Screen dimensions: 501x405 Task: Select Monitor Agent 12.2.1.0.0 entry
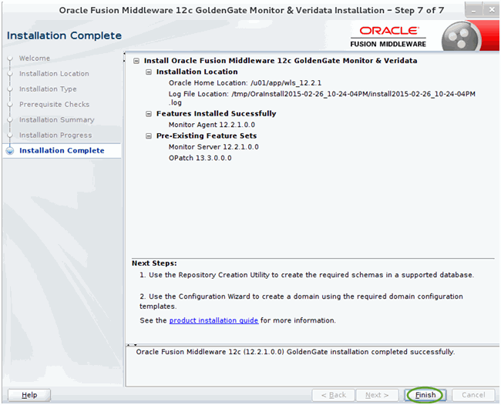[212, 125]
